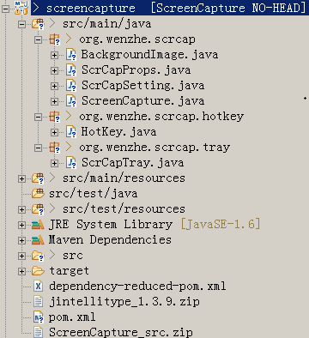Collapse the org.wenzhe.scrcap package

(38, 39)
